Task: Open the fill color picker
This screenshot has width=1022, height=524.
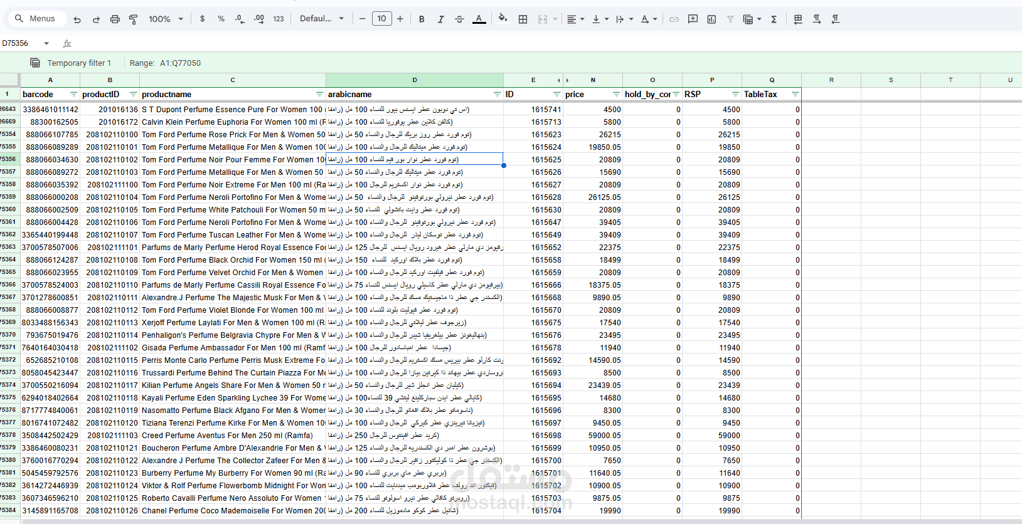Action: (x=503, y=19)
